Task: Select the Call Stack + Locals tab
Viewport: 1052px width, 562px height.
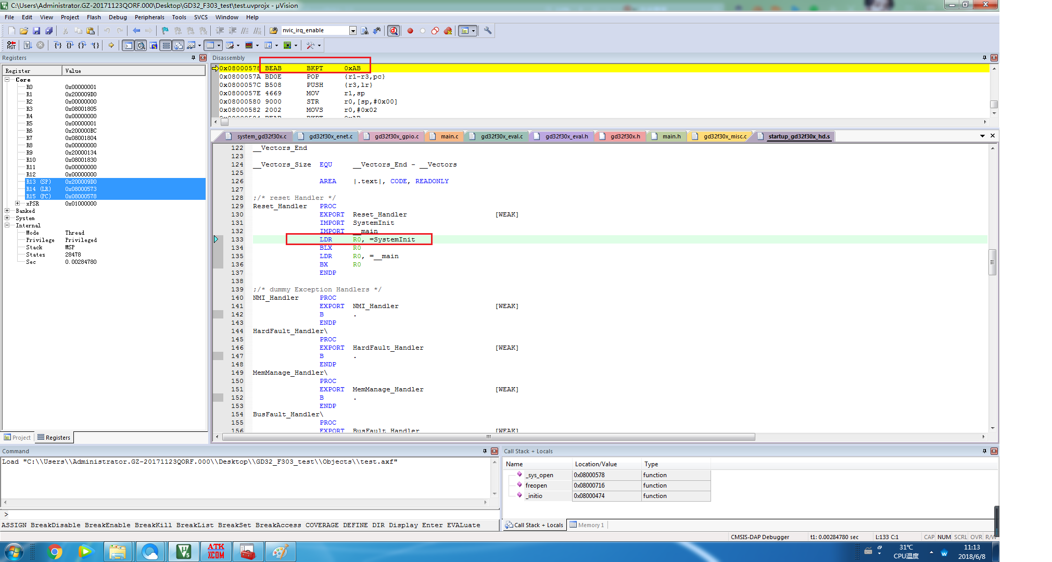Action: (x=534, y=525)
